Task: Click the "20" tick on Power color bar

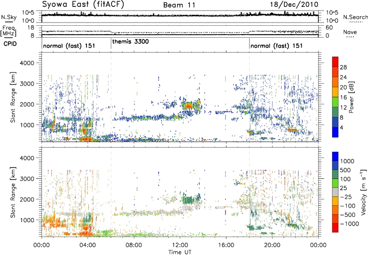Action: tap(343, 87)
